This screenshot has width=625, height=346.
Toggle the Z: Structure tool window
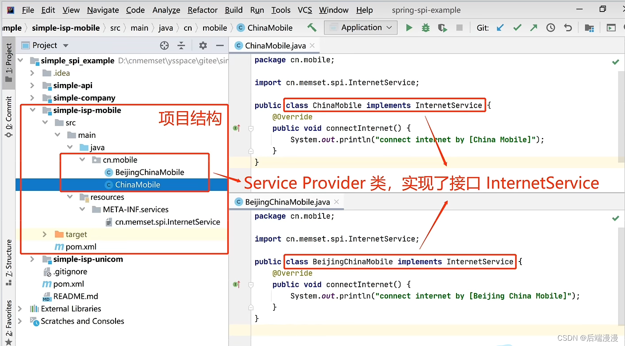click(8, 262)
